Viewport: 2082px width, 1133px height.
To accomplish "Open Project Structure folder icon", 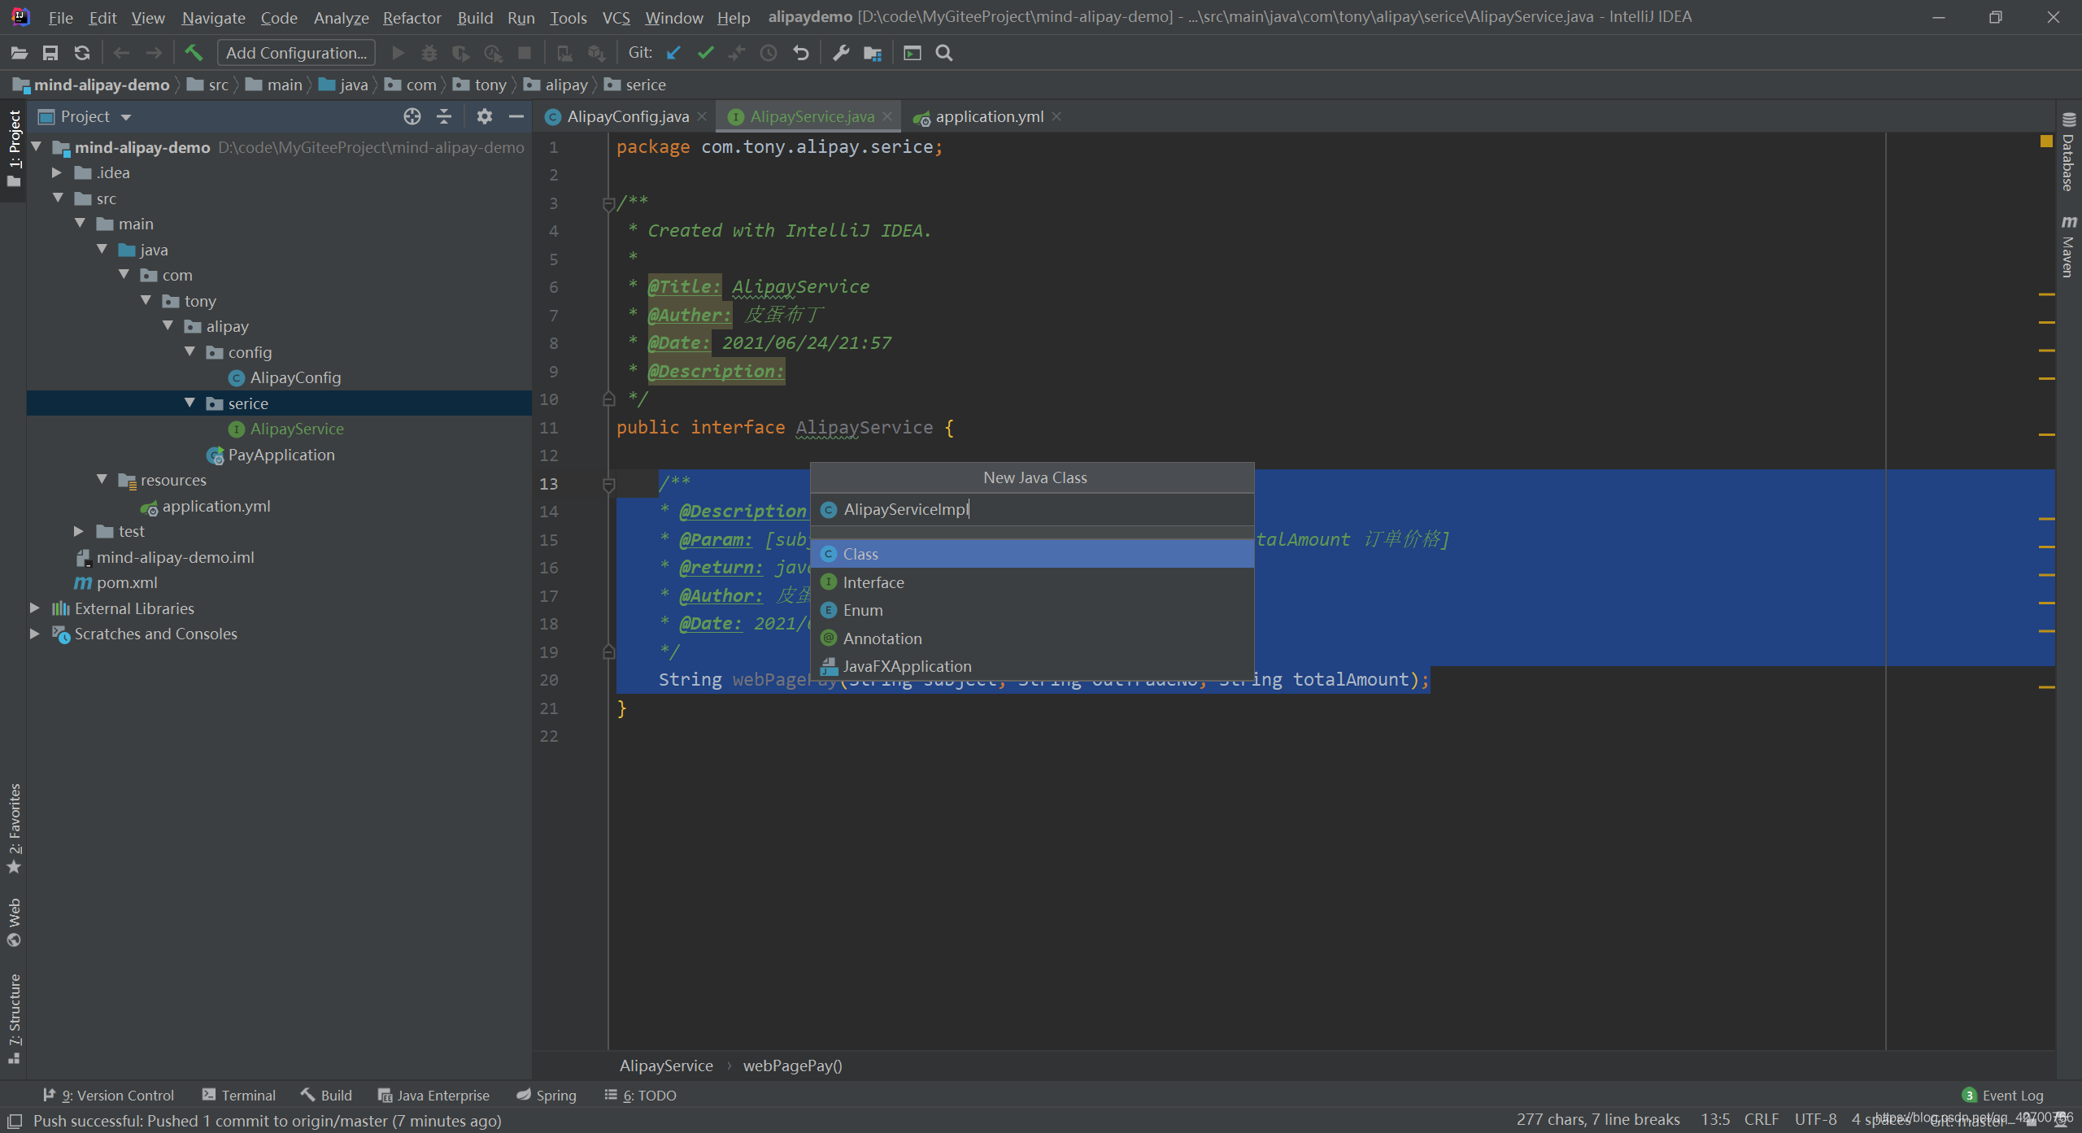I will pyautogui.click(x=873, y=53).
